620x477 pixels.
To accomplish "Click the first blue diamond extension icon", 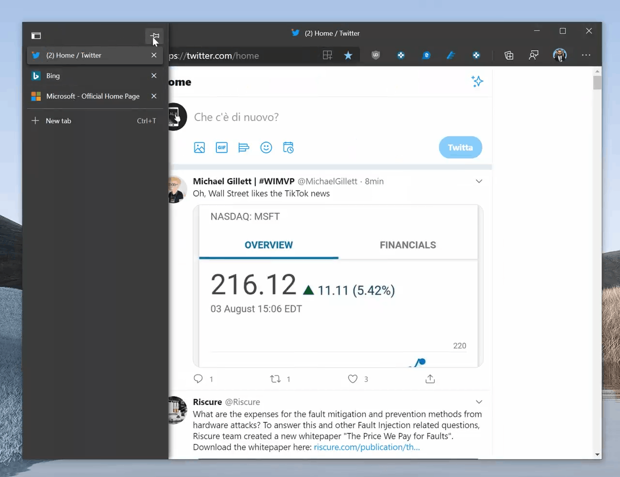I will 401,55.
